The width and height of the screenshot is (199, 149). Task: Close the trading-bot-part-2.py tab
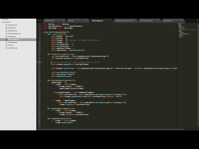135,21
